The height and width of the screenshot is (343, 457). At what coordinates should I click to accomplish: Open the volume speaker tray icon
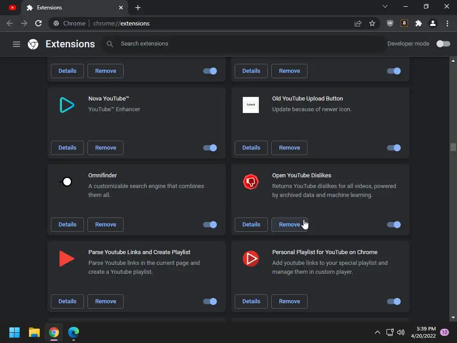coord(401,332)
